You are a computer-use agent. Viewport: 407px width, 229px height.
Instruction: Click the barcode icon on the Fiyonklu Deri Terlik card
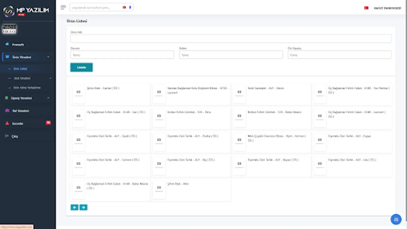coord(78,139)
